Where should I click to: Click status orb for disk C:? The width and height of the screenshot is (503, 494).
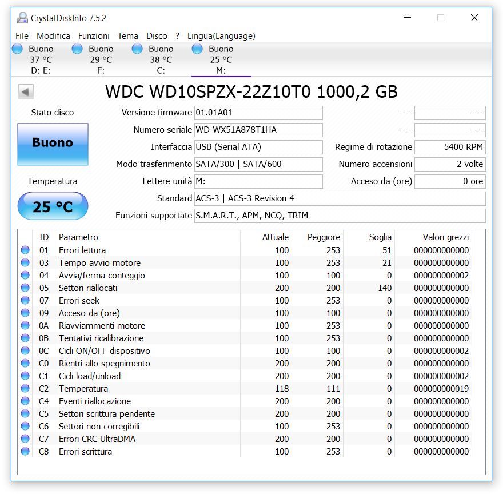click(137, 49)
